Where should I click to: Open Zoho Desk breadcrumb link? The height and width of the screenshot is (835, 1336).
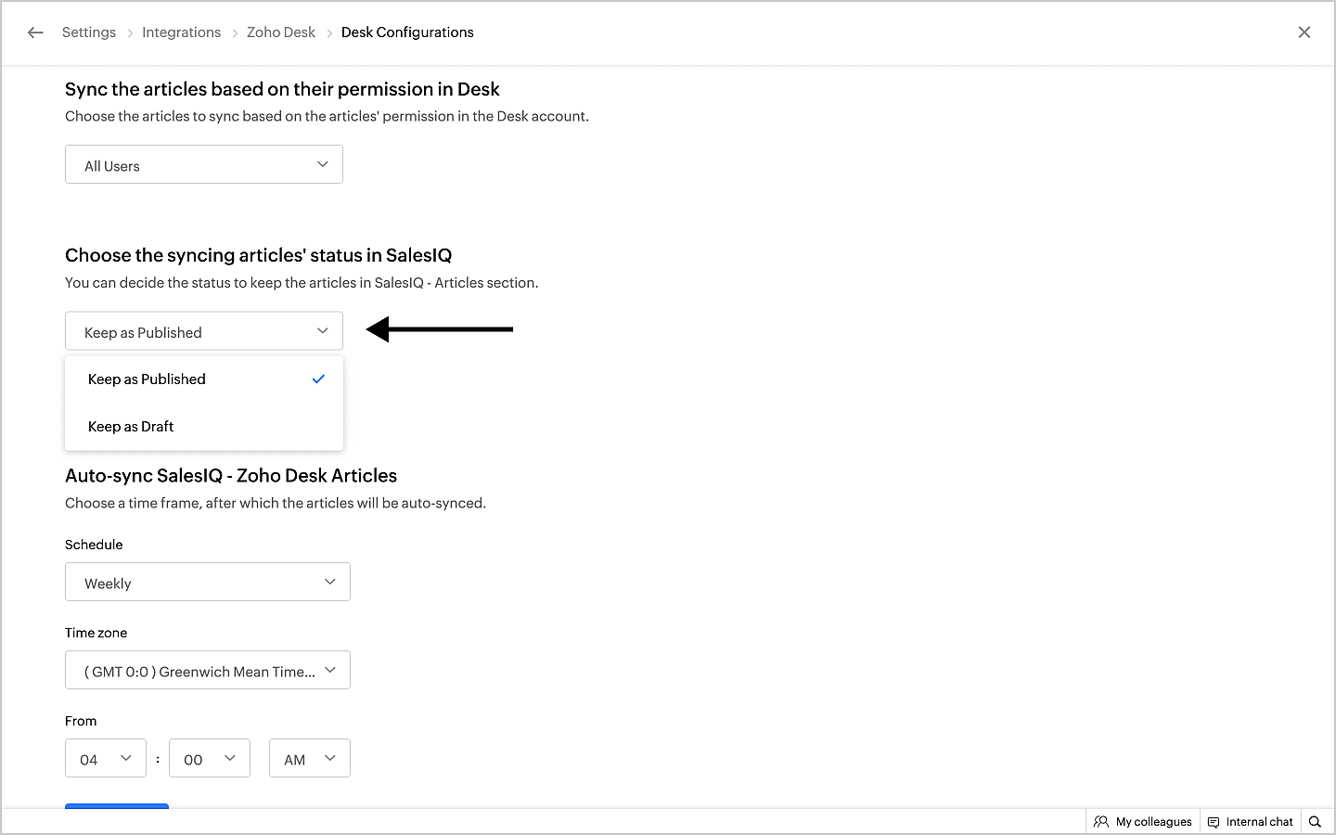coord(281,32)
